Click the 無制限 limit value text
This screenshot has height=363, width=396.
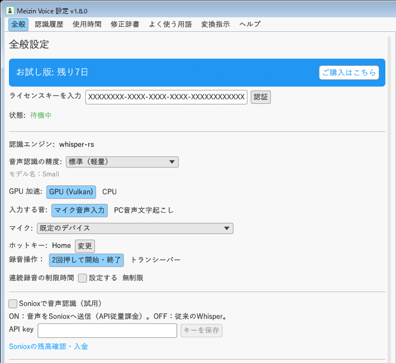pos(133,278)
